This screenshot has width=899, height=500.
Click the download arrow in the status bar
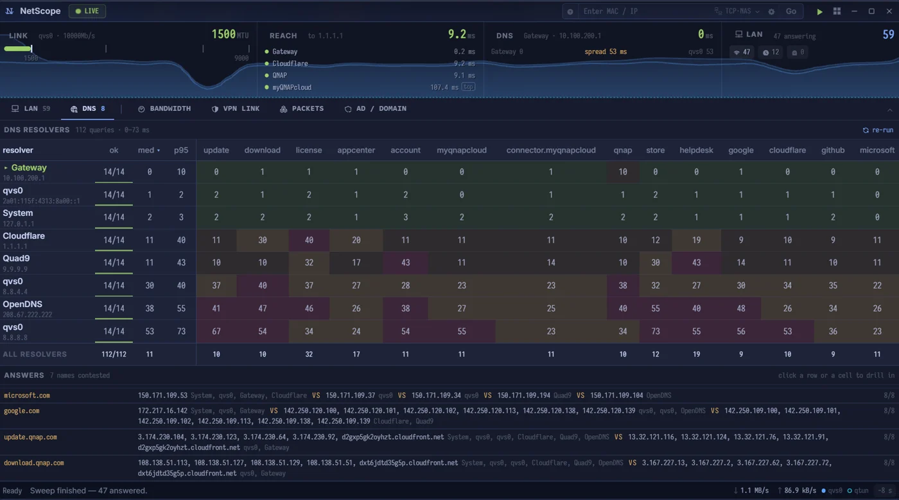736,490
